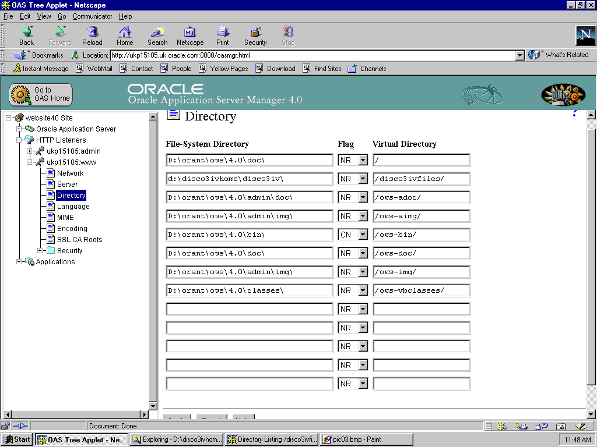The image size is (597, 447).
Task: Select the Server node in the tree
Action: pyautogui.click(x=68, y=185)
